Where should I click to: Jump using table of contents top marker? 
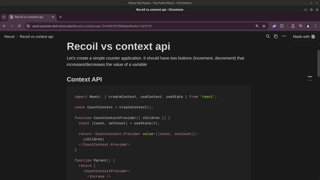coord(310,77)
